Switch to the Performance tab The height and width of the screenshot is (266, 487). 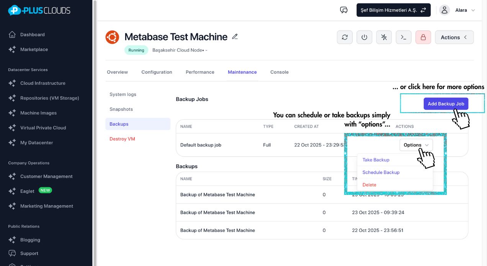coord(199,72)
